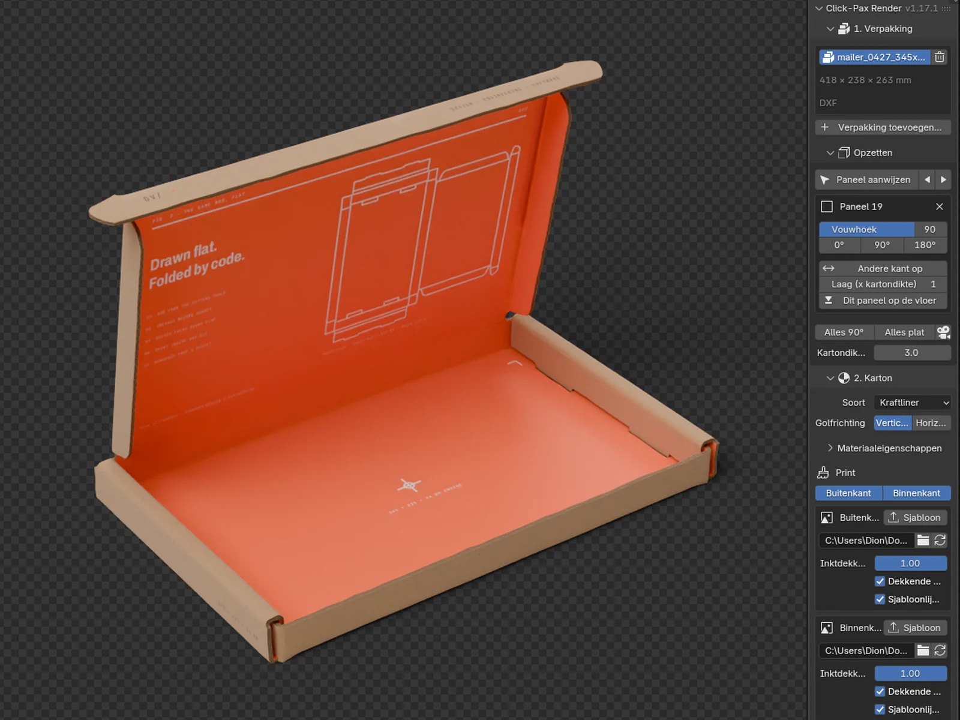Click Andere kant op button

(x=883, y=268)
